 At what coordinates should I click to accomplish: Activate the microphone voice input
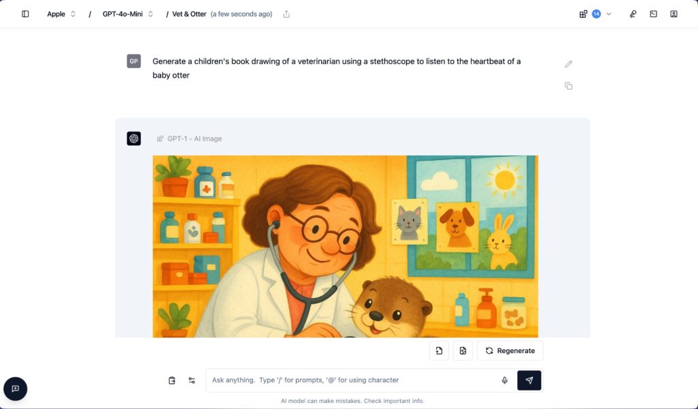pyautogui.click(x=505, y=380)
